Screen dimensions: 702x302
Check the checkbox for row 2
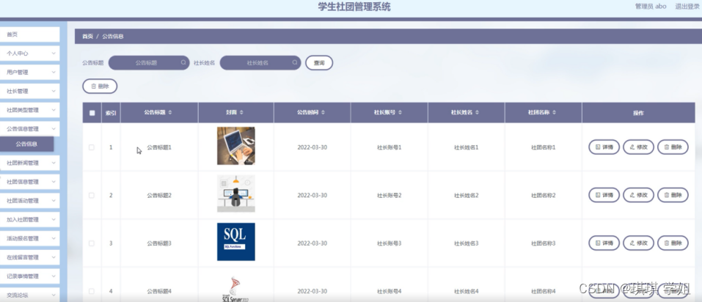click(x=92, y=195)
